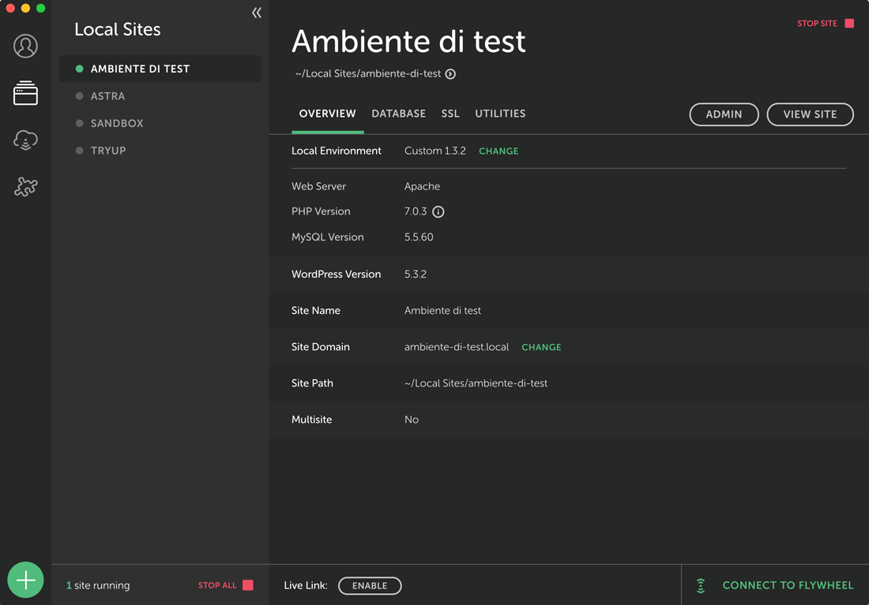
Task: Switch to the Overview tab
Action: pos(328,114)
